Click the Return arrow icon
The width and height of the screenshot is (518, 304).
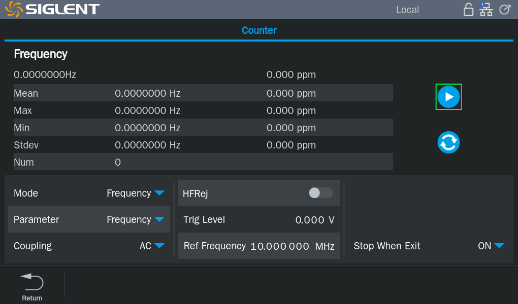[32, 282]
